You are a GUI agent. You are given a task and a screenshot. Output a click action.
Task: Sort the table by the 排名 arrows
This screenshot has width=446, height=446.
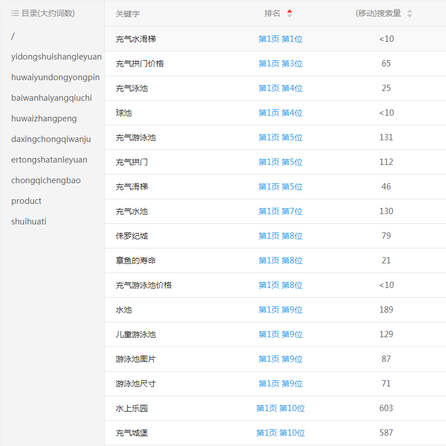(x=289, y=14)
